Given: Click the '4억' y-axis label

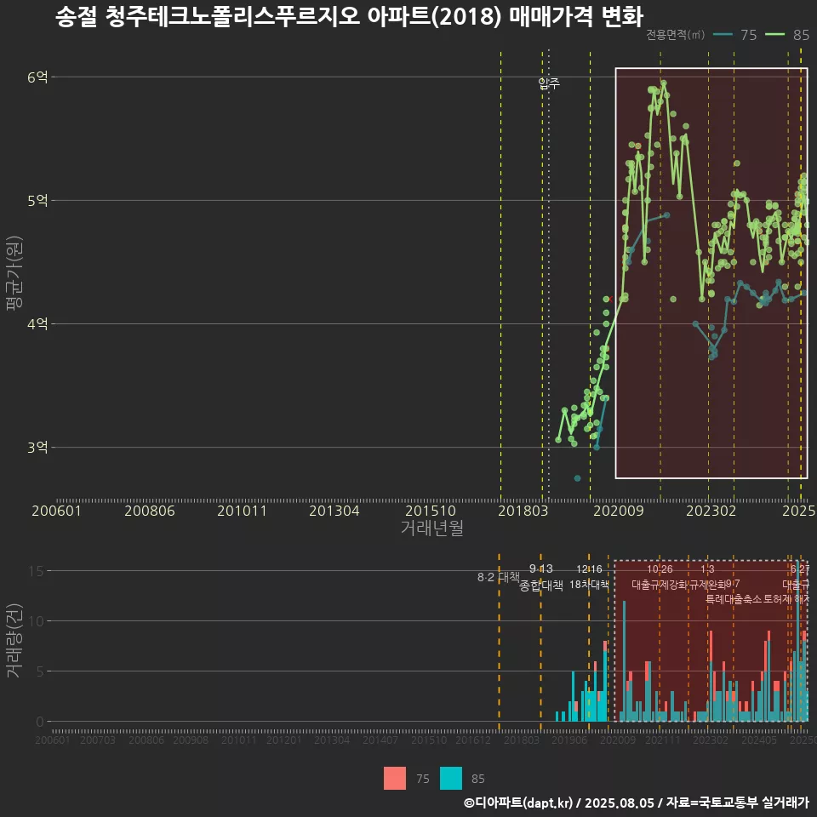Looking at the screenshot, I should 37,324.
